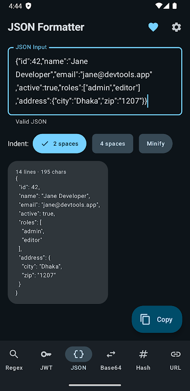Screen dimensions: 190x391
Task: Tap the Wi-Fi status bar icon
Action: 158,6
